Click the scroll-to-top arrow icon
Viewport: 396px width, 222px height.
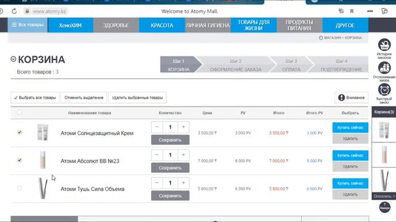point(384,207)
